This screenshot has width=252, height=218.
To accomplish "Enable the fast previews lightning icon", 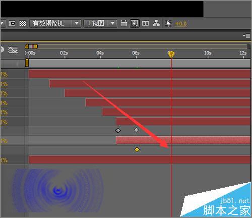I will pos(134,23).
